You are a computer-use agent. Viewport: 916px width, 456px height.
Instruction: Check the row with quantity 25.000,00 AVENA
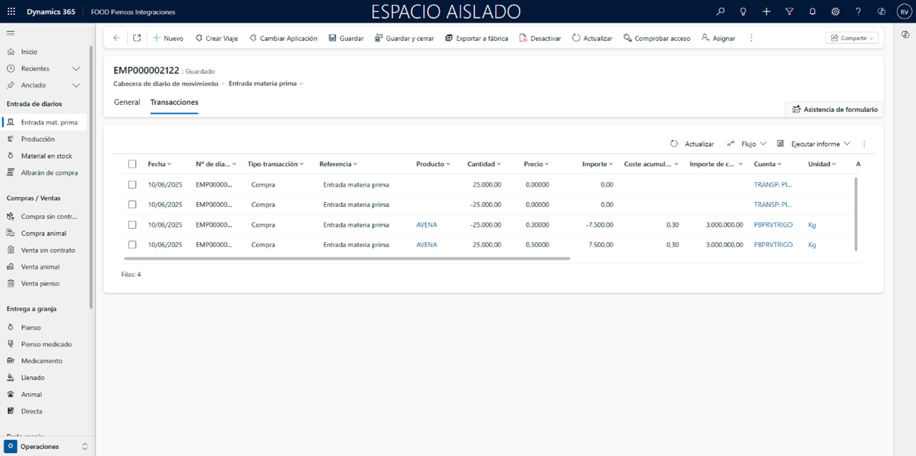[x=132, y=245]
